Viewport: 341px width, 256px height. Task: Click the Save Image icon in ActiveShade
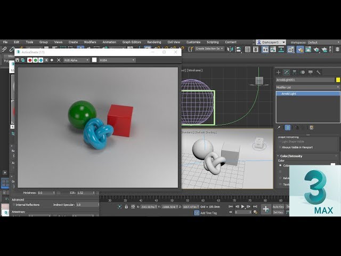[17, 60]
